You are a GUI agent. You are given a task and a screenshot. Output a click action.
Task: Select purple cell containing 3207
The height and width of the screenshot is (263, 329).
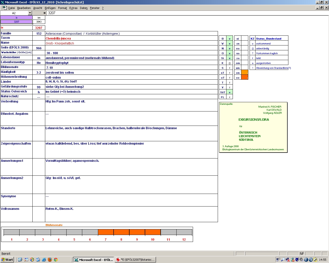pyautogui.click(x=16, y=22)
